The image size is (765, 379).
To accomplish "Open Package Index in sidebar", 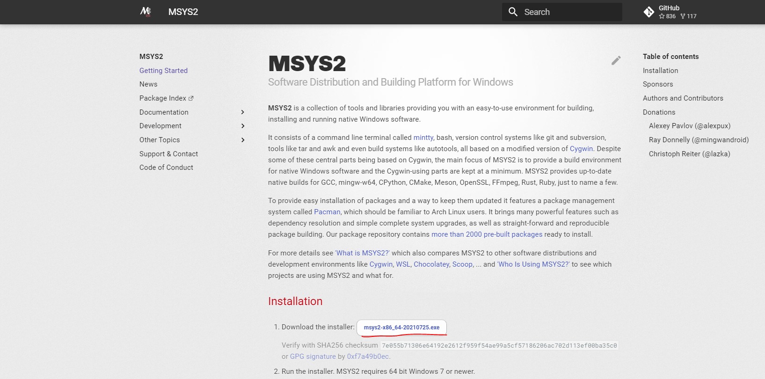I will (x=163, y=98).
